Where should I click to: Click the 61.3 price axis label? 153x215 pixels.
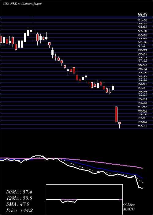[141, 46]
